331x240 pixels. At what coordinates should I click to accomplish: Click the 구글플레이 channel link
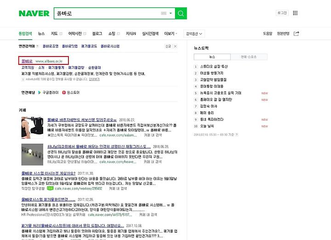51,92
